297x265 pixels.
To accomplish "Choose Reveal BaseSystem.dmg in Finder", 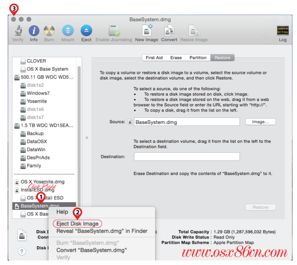I will point(102,231).
